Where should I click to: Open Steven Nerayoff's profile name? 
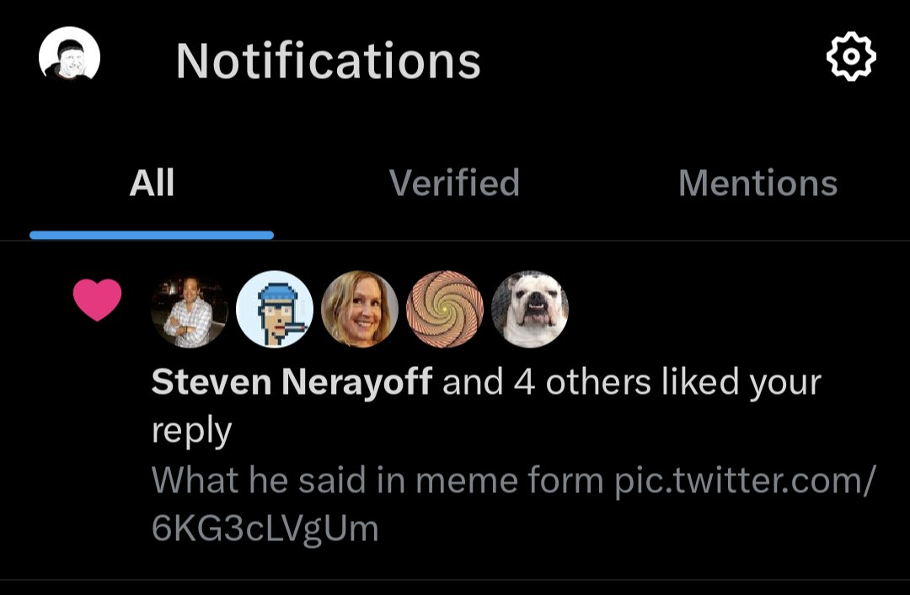292,383
